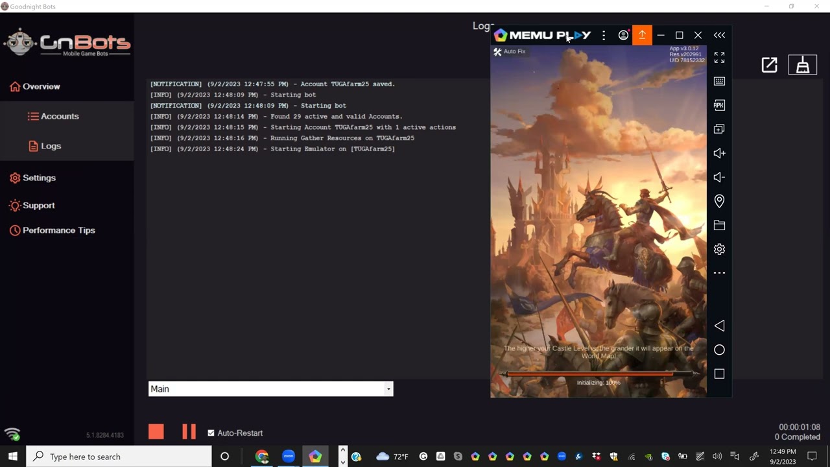Open the Support section
The height and width of the screenshot is (467, 830).
32,206
